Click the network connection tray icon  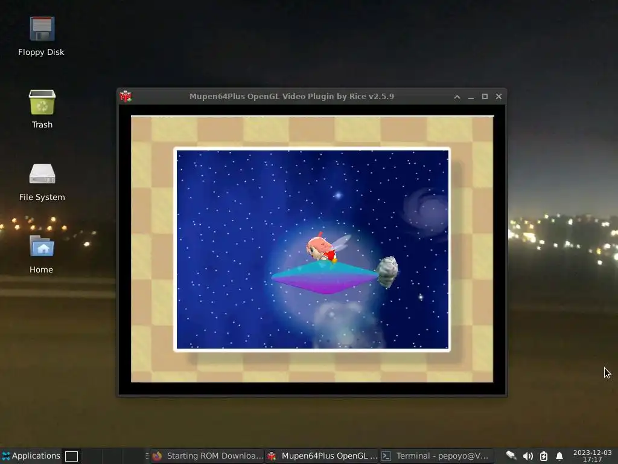[x=511, y=456]
